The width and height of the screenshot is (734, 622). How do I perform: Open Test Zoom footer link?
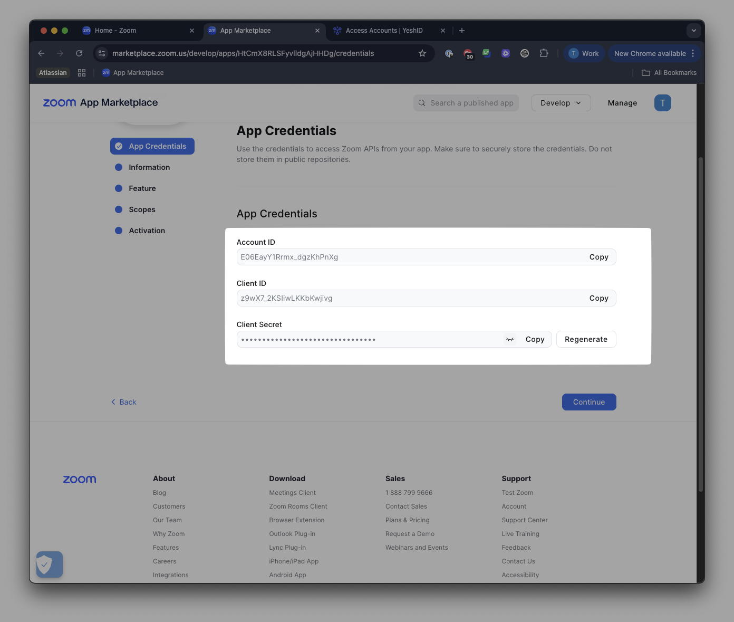[x=517, y=493]
